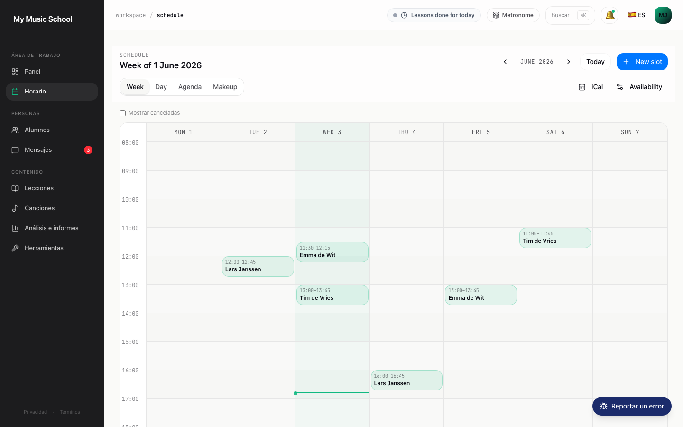This screenshot has width=683, height=427.
Task: Select Alumnos in the sidebar
Action: [52, 130]
